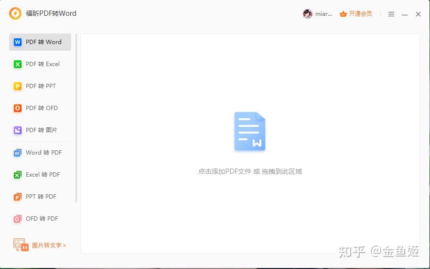Click the 开通会员 membership link
The height and width of the screenshot is (269, 430).
360,14
